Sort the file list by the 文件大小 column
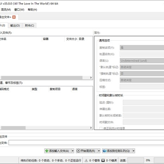 [x=71, y=39]
